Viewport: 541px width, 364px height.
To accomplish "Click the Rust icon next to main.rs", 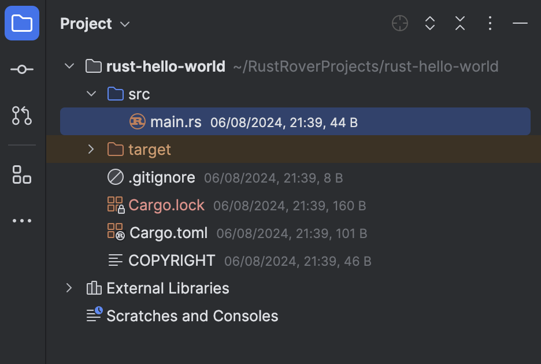I will (137, 121).
